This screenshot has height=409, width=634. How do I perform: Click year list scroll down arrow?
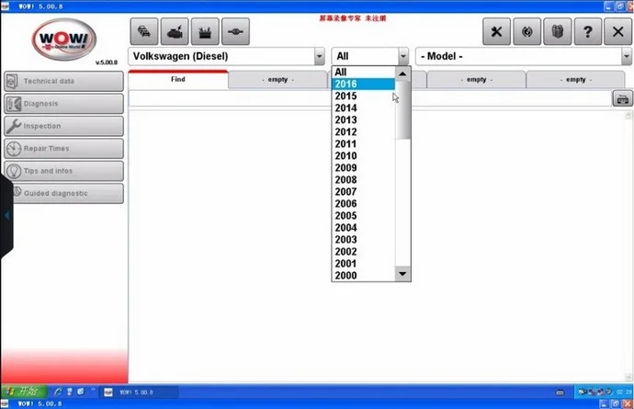pos(402,274)
